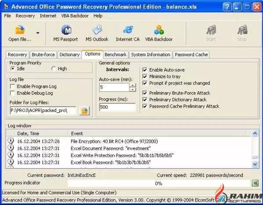Click the Event column header
Viewport: 263px width, 205px height.
coord(157,133)
